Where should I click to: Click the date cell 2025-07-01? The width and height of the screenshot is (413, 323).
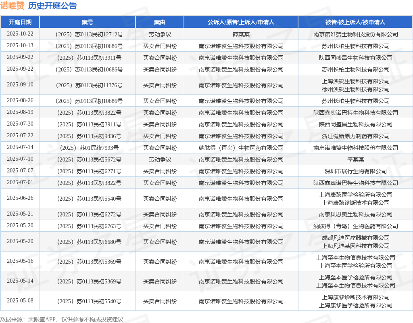point(20,182)
